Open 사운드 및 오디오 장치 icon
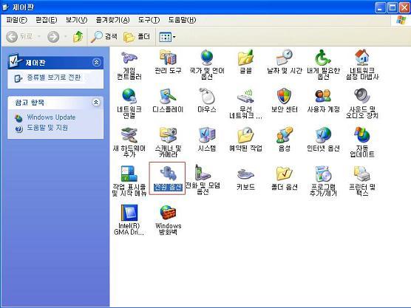411x308 pixels. [362, 96]
